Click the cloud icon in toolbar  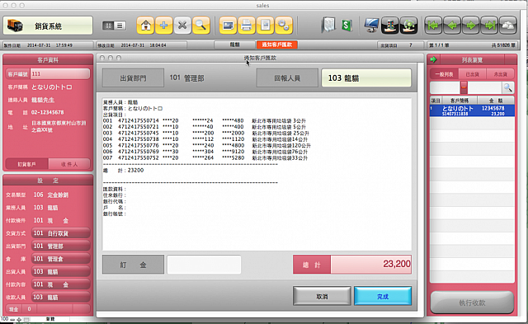508,26
